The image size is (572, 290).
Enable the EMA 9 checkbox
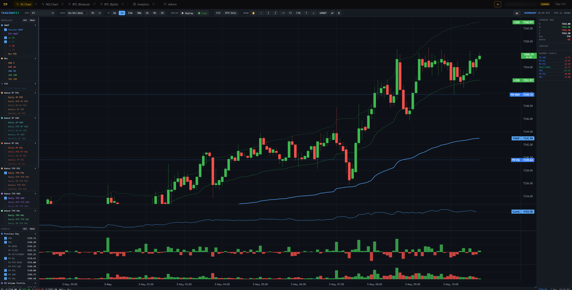click(x=5, y=63)
